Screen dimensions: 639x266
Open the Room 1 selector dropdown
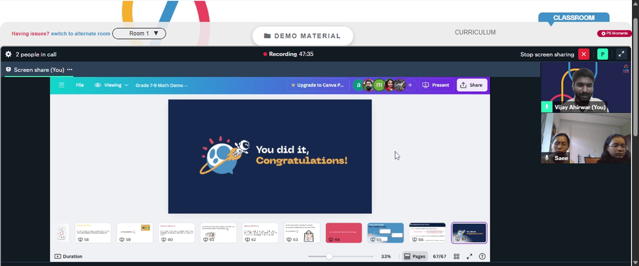139,33
